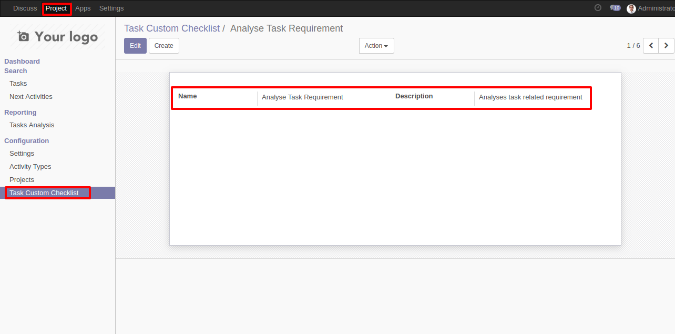Switch to the Project menu

[x=56, y=8]
